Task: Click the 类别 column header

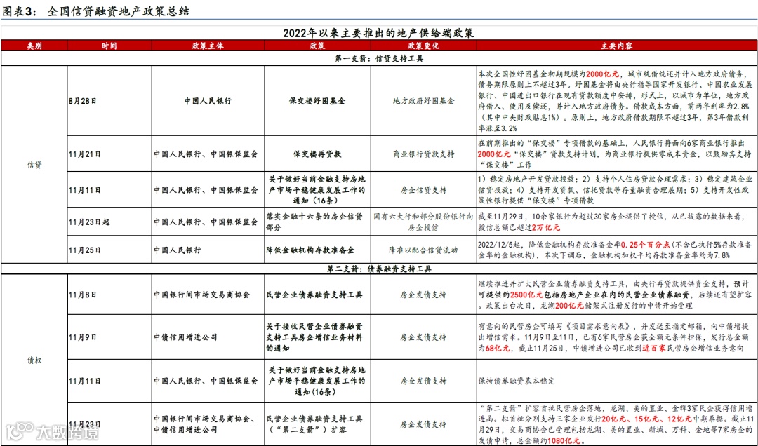Action: [34, 46]
